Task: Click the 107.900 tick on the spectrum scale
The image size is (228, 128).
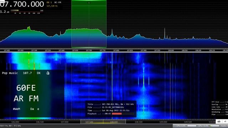Action: coord(144,50)
